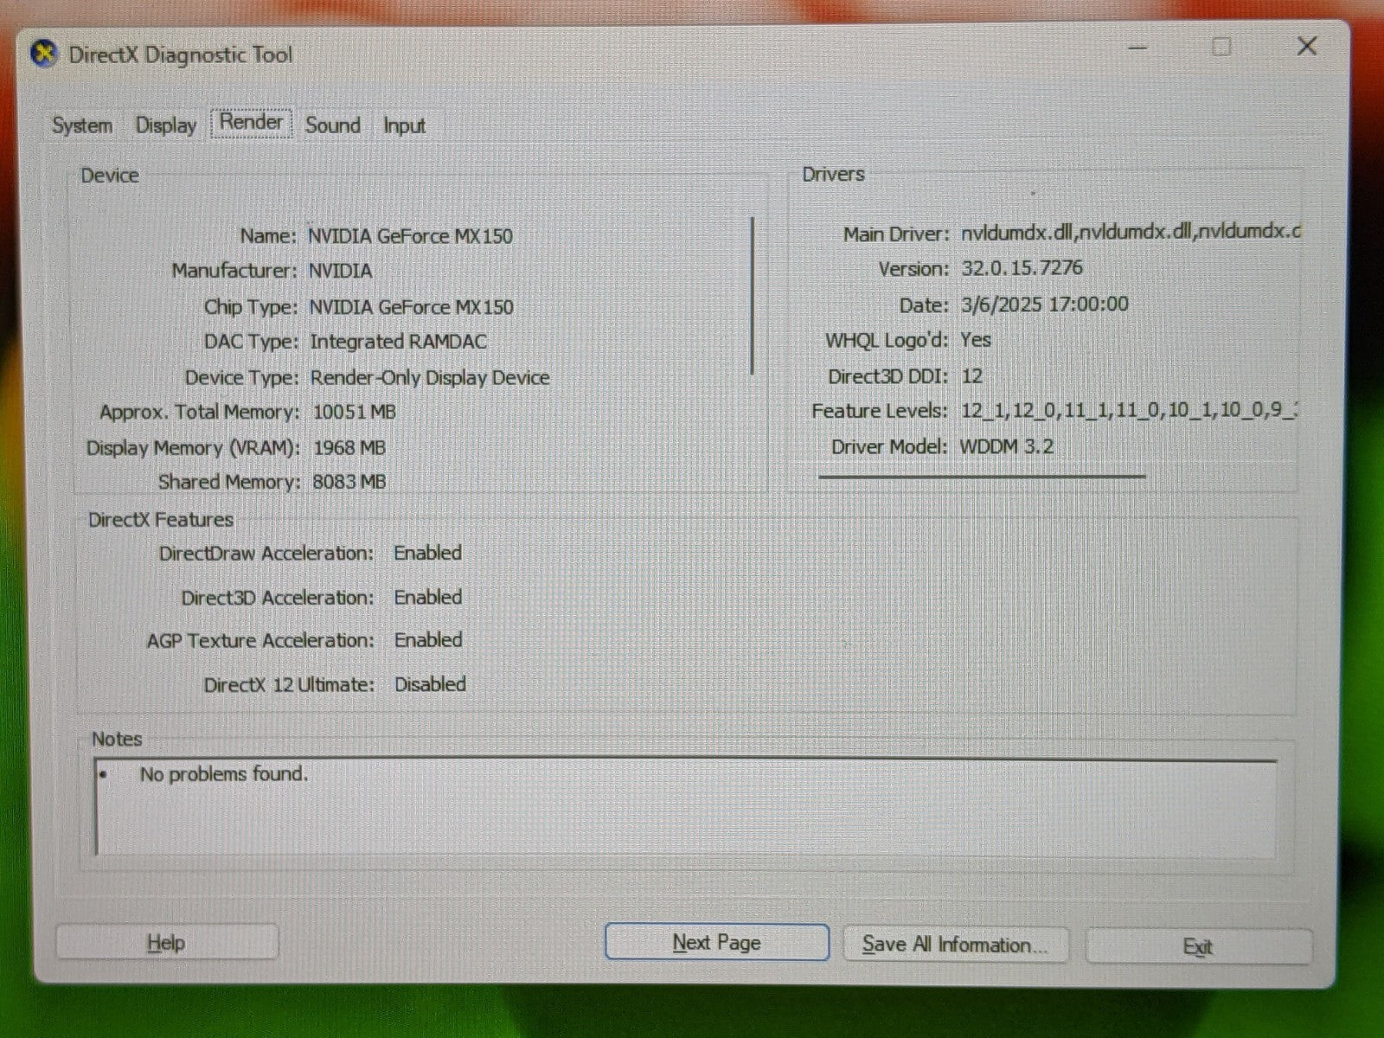
Task: Click the device name NVIDIA GeForce MX150
Action: pyautogui.click(x=411, y=236)
